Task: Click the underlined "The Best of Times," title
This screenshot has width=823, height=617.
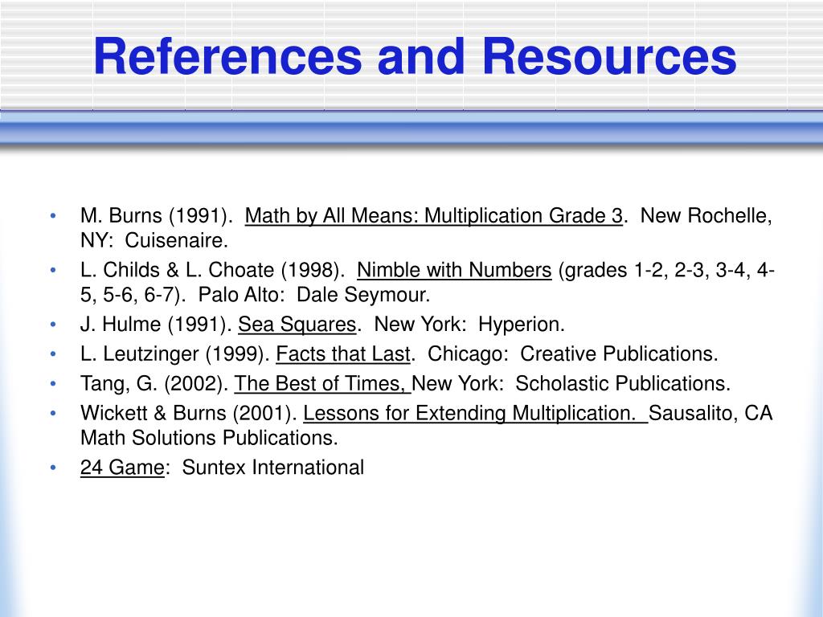Action: 322,383
